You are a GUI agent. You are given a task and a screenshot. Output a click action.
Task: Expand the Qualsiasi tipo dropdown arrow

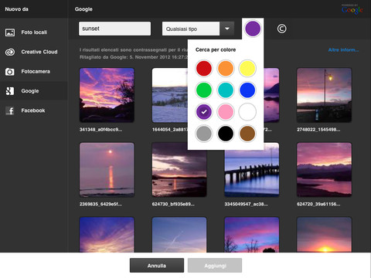coord(227,29)
